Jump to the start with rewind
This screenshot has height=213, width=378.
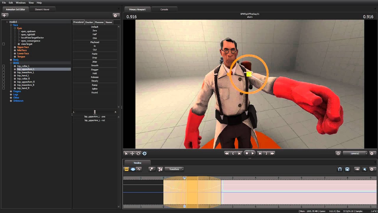227,153
